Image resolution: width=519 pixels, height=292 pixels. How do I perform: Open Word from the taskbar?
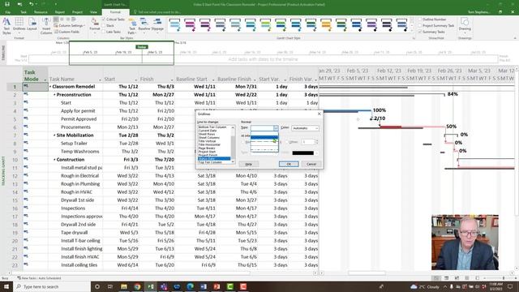pos(204,286)
